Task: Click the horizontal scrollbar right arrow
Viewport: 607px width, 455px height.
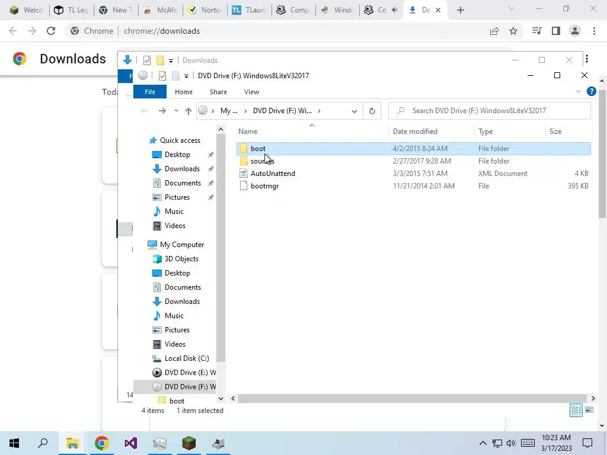Action: pos(593,398)
